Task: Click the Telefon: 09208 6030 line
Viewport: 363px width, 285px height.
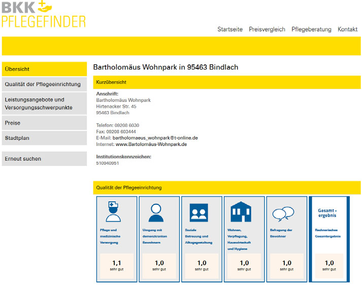Action: (x=118, y=125)
